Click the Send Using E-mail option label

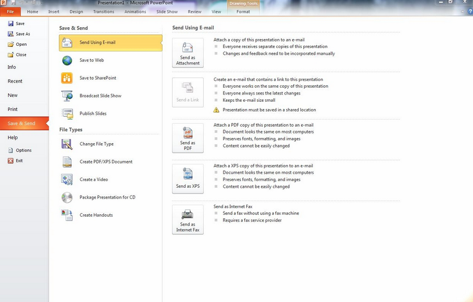(x=97, y=42)
